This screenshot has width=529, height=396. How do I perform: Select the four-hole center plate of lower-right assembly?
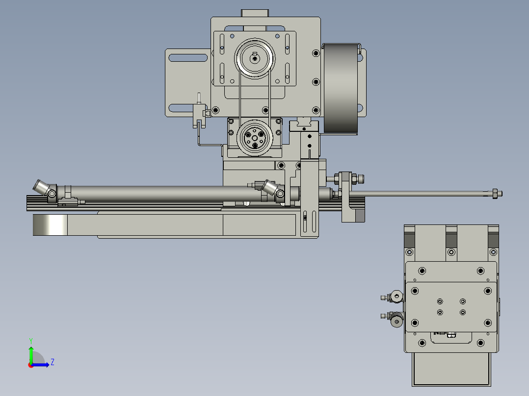(x=451, y=307)
